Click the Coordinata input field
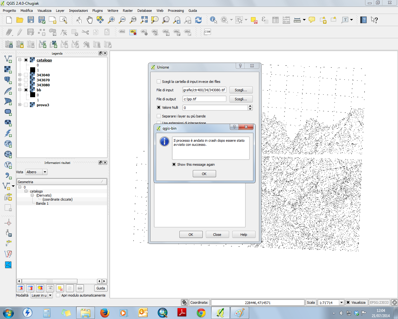Image resolution: width=398 pixels, height=319 pixels. pos(257,302)
